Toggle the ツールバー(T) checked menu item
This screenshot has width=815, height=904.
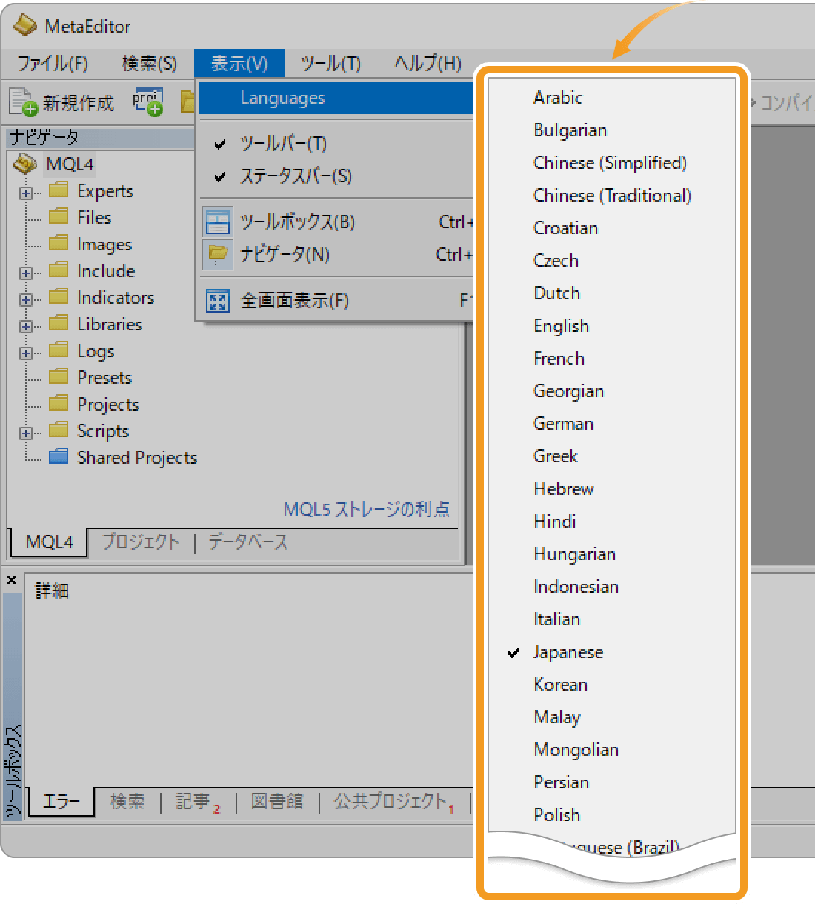click(336, 143)
